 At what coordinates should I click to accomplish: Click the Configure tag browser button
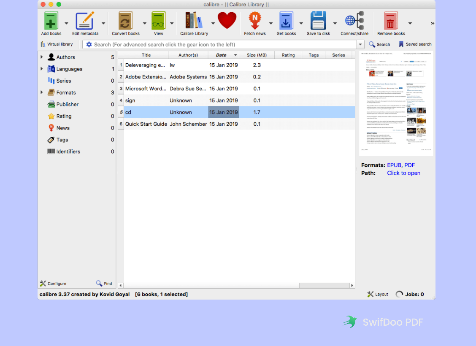pyautogui.click(x=53, y=284)
